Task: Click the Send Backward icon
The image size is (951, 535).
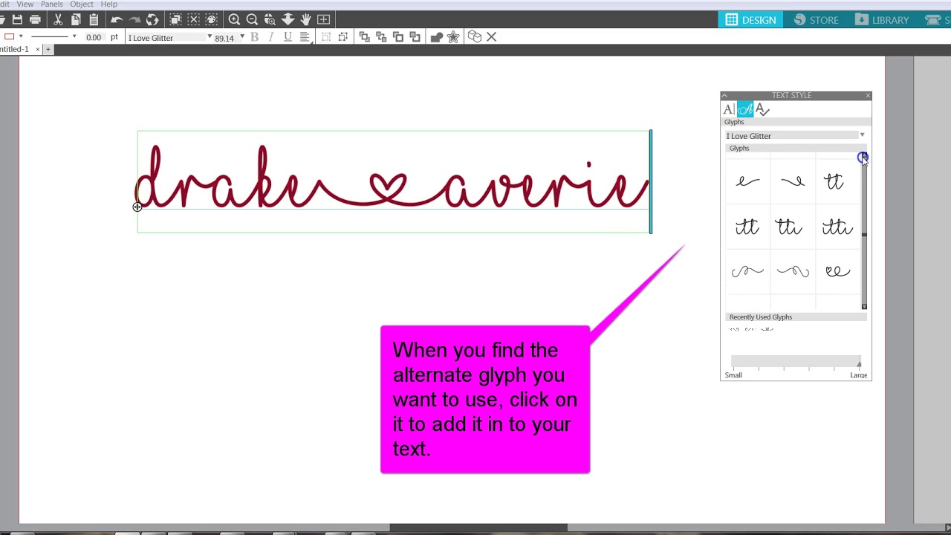Action: pyautogui.click(x=415, y=37)
